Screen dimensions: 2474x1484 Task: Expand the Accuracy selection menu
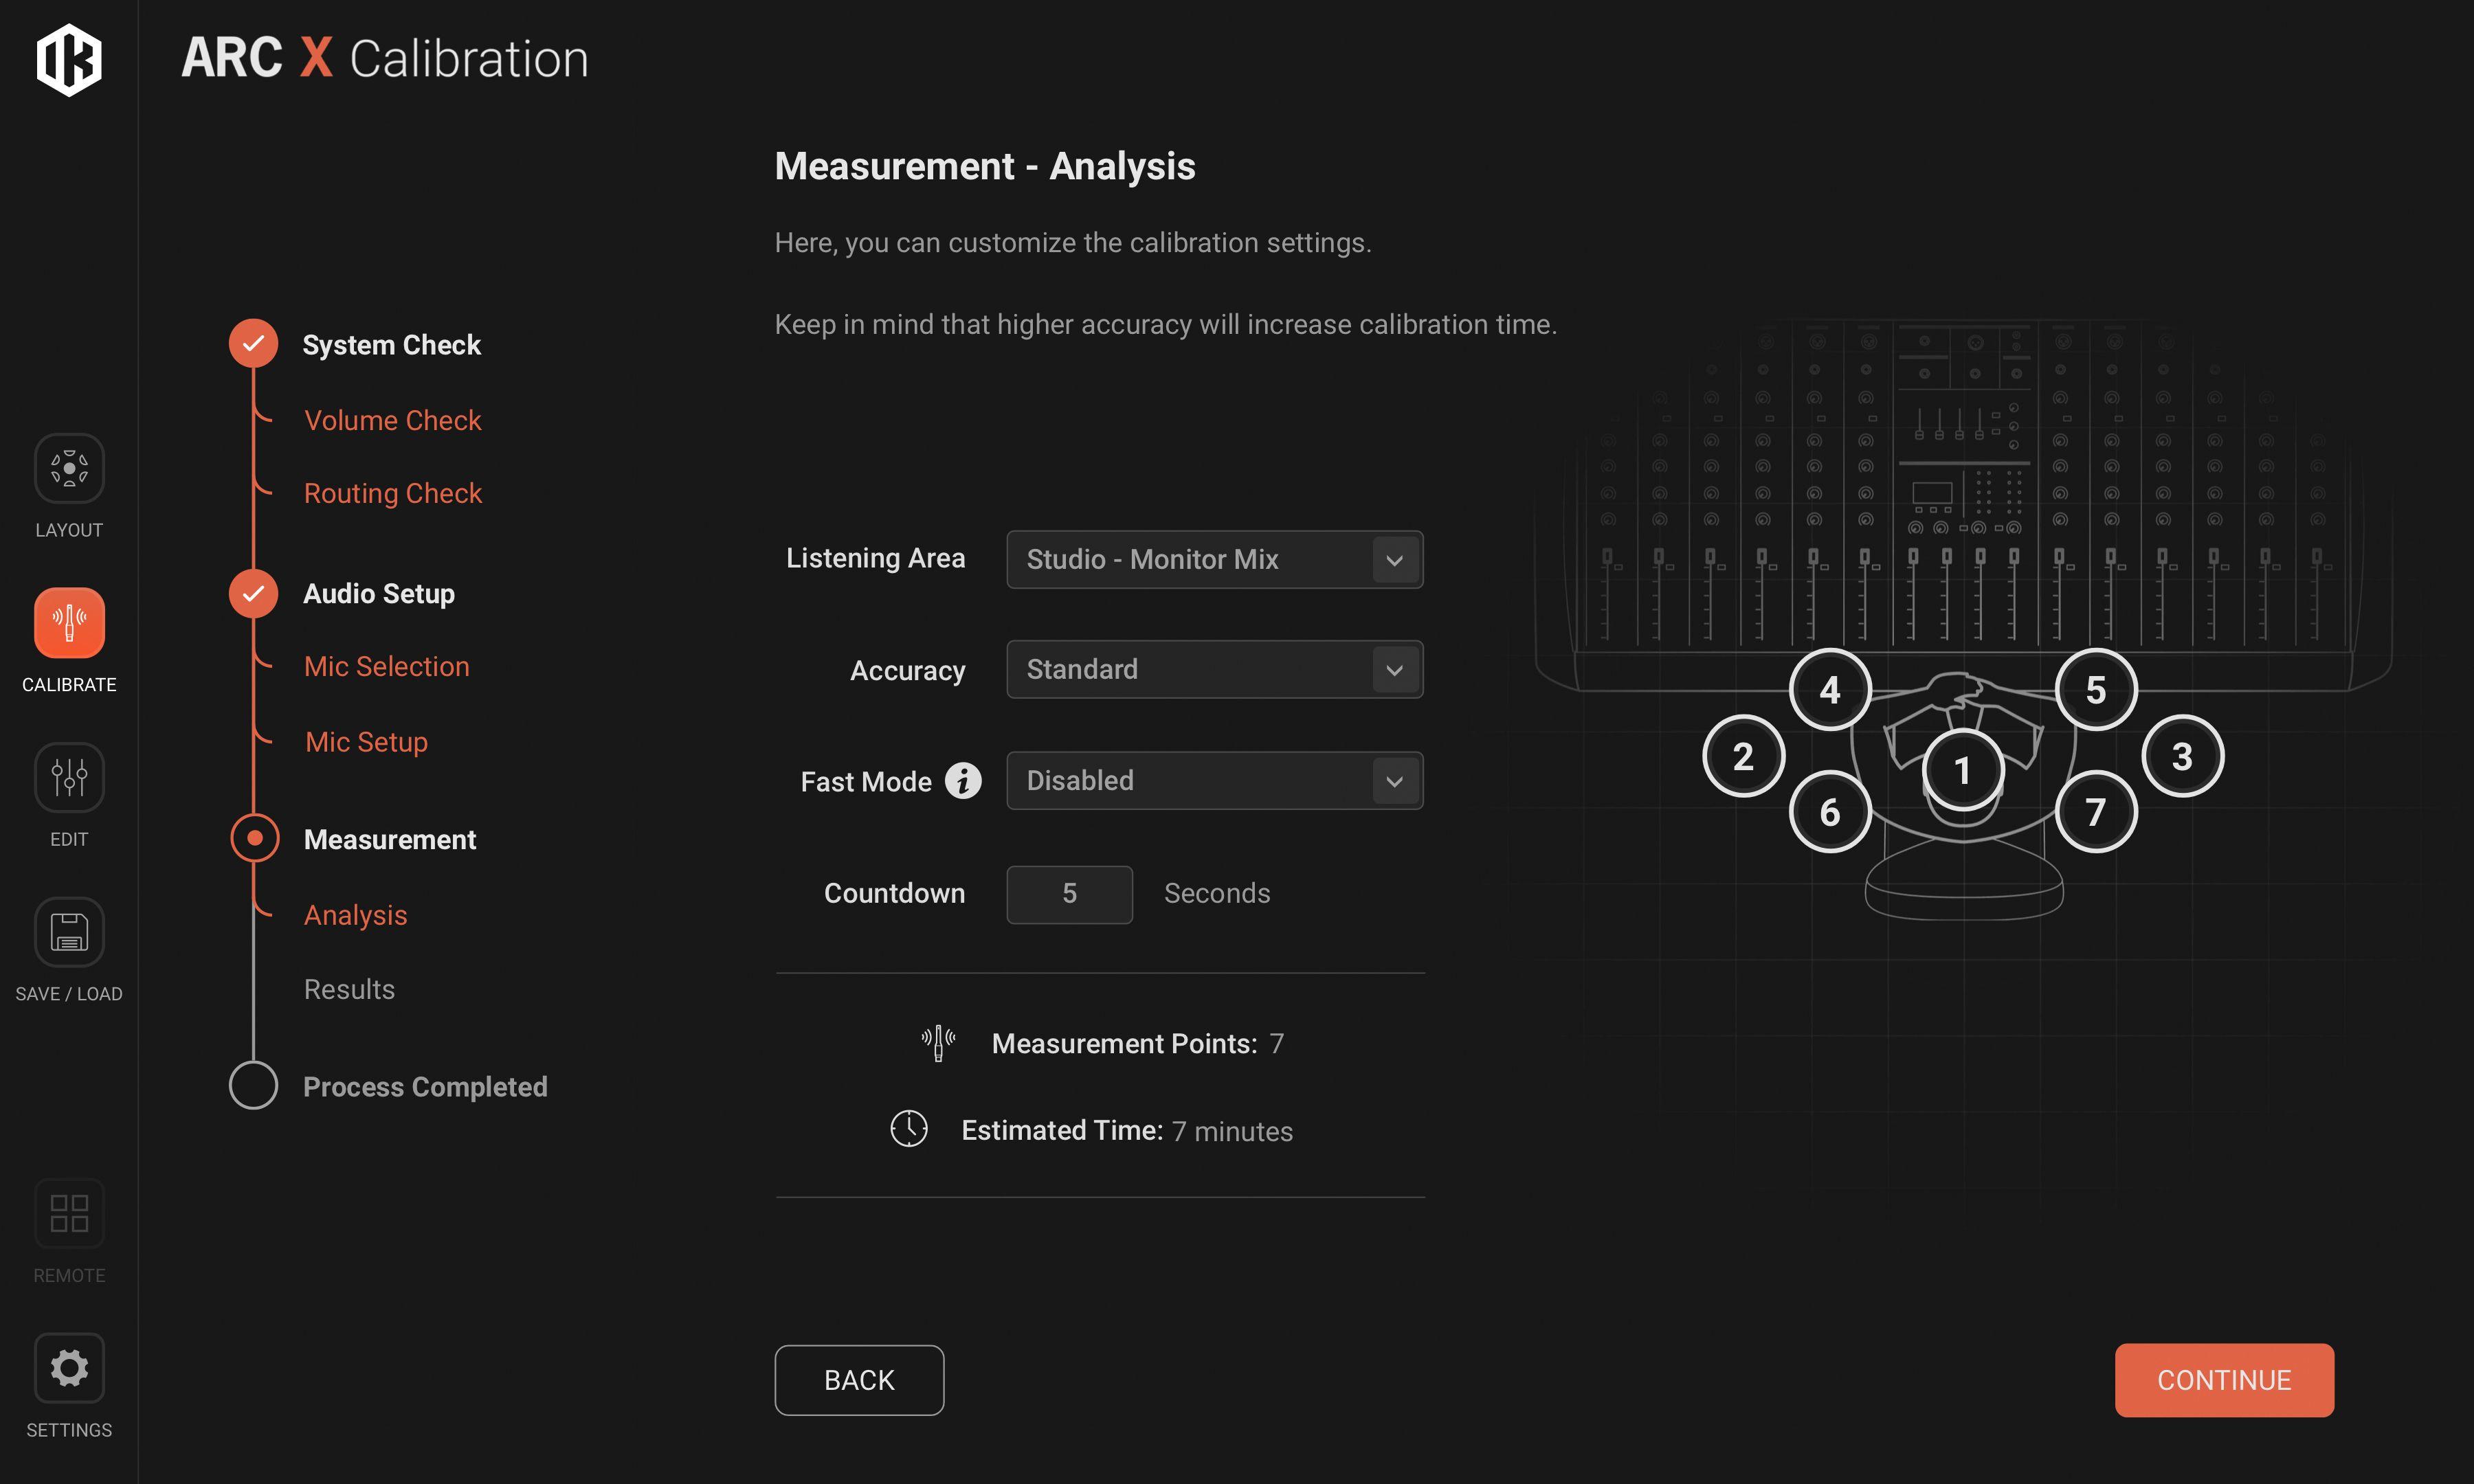pos(1214,669)
